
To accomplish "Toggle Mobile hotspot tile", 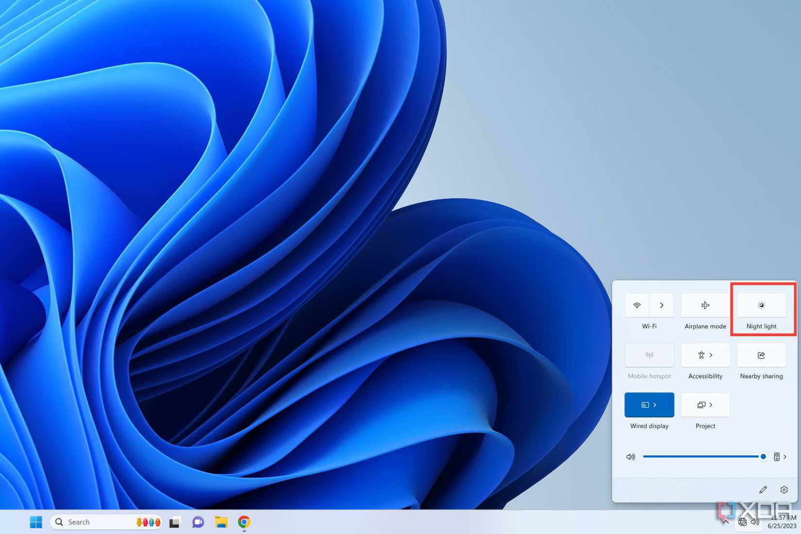I will (x=649, y=355).
